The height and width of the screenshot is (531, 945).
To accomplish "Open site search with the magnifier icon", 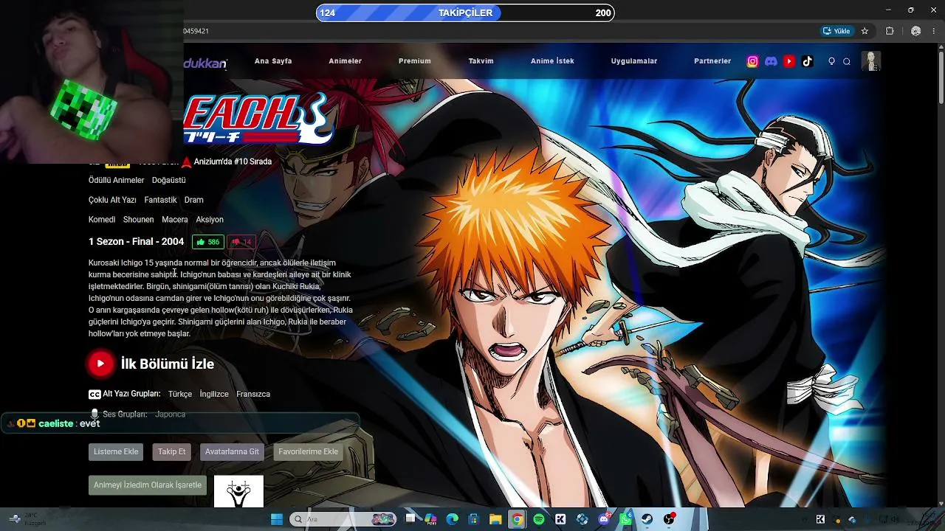I will 847,61.
